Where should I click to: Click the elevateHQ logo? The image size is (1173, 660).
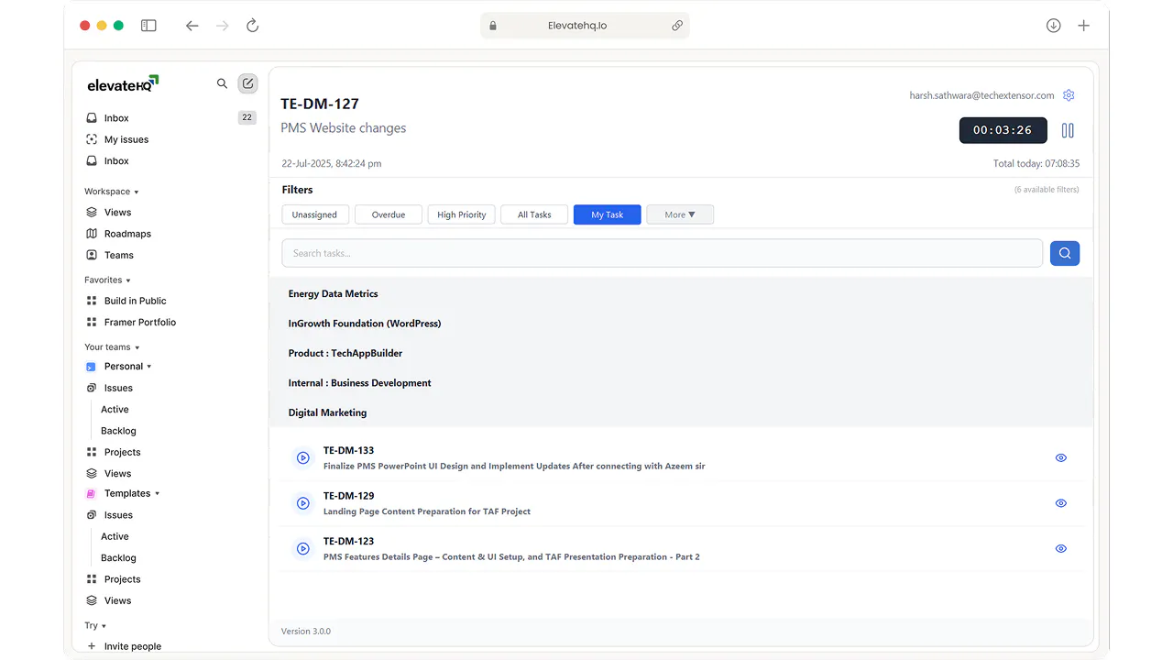point(123,84)
